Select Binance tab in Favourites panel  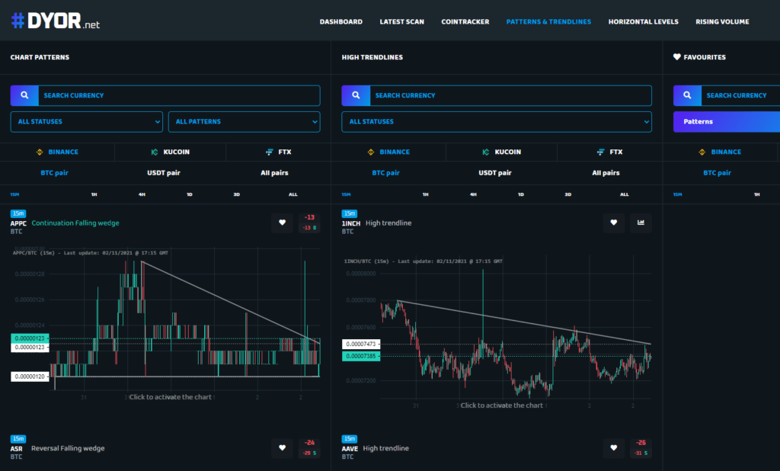tap(720, 152)
